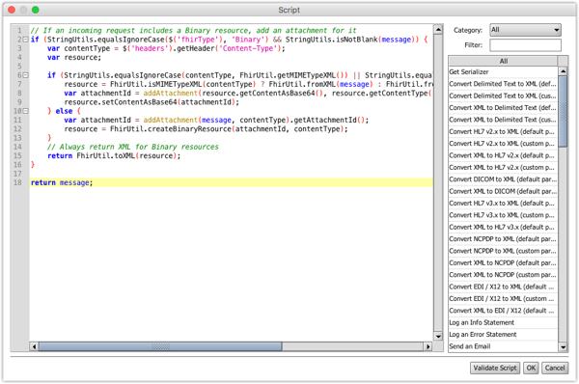Click the right arrow on the horizontal scrollbar
The width and height of the screenshot is (579, 384).
[x=427, y=346]
